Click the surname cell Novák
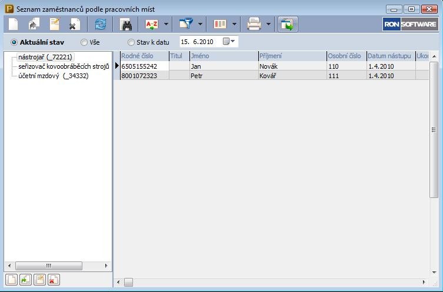Image resolution: width=443 pixels, height=292 pixels. (x=292, y=66)
